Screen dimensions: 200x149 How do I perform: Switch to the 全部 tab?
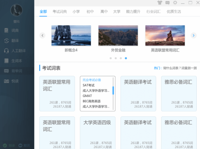(43, 12)
